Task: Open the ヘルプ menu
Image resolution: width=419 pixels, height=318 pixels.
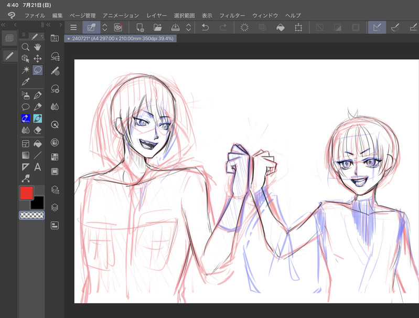Action: tap(293, 16)
